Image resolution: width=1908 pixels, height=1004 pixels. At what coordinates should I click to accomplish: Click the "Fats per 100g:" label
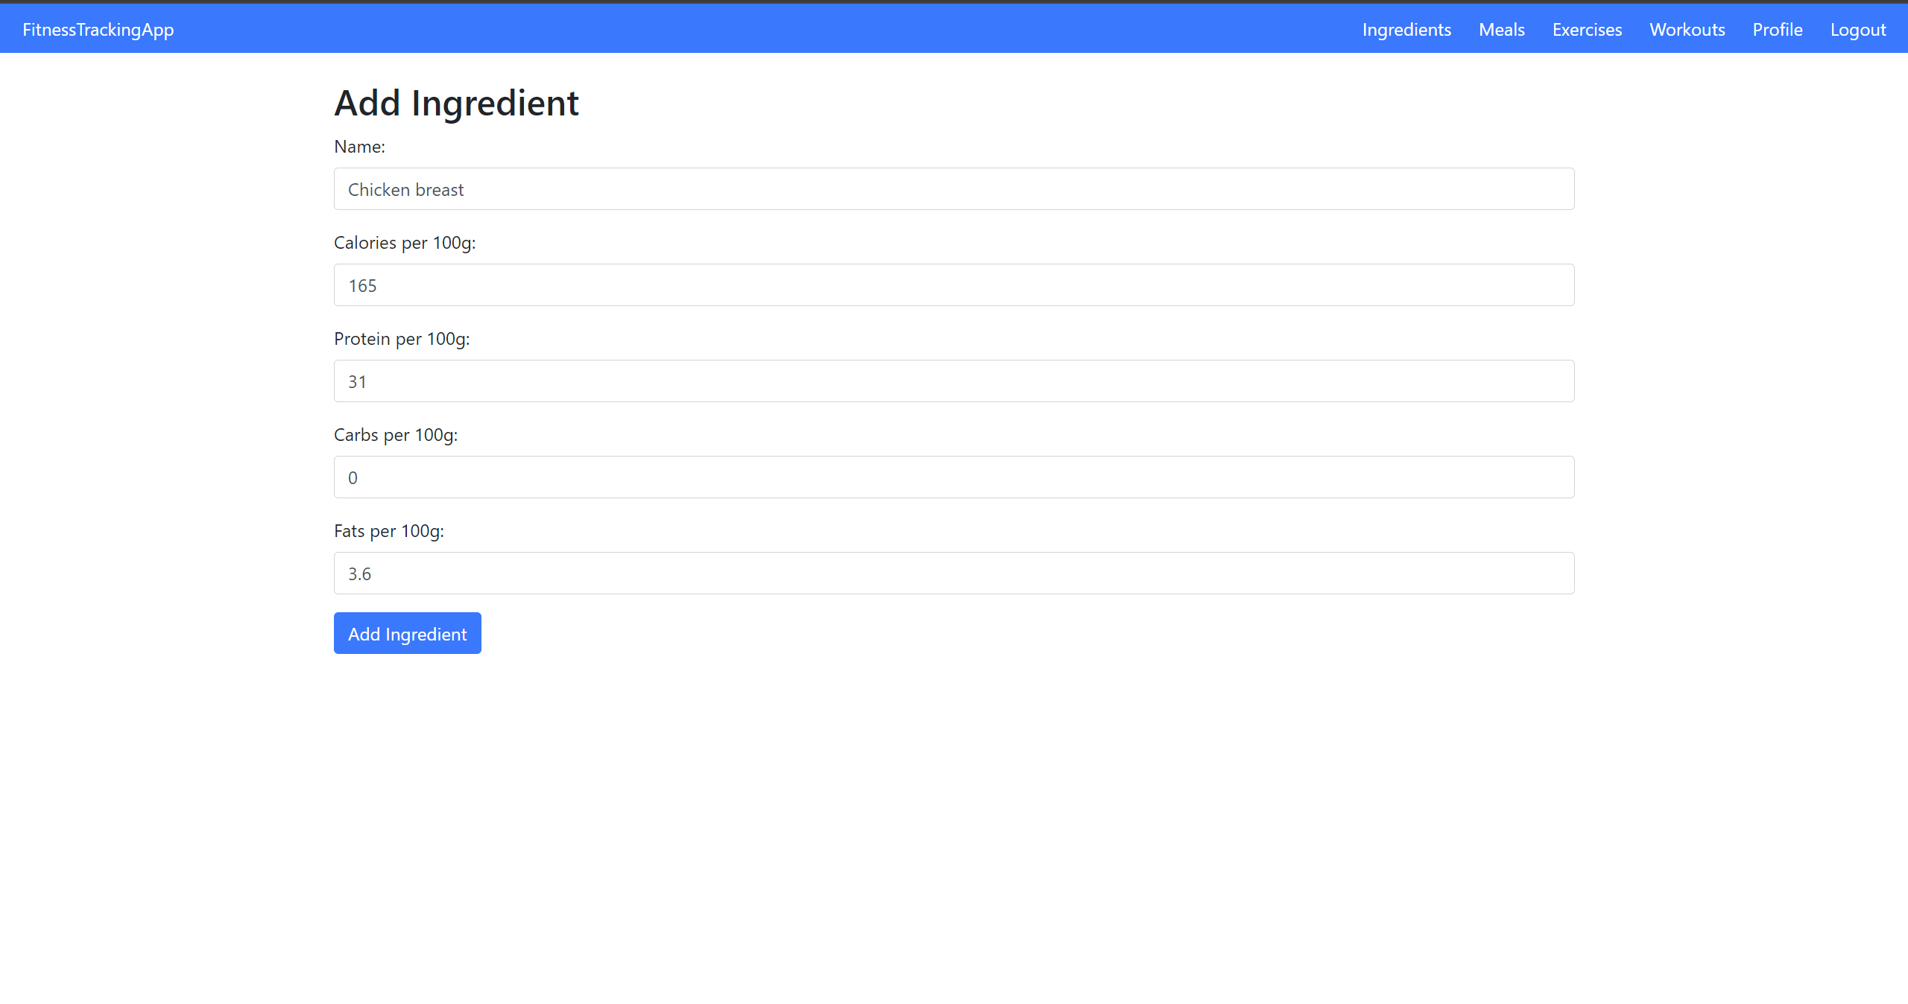(389, 531)
